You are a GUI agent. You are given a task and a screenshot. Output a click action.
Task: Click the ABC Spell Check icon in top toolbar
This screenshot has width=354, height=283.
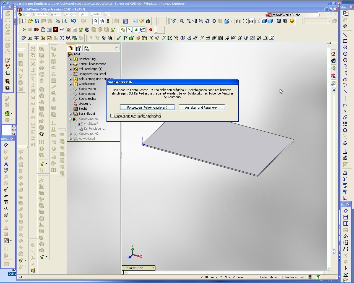24,38
